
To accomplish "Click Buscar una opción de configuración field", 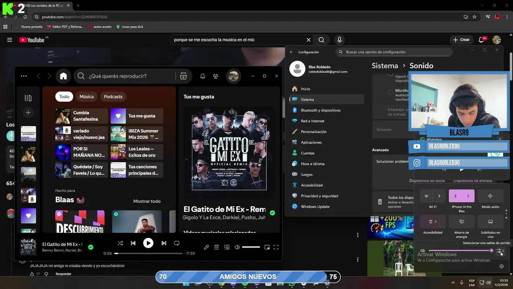I will [395, 52].
